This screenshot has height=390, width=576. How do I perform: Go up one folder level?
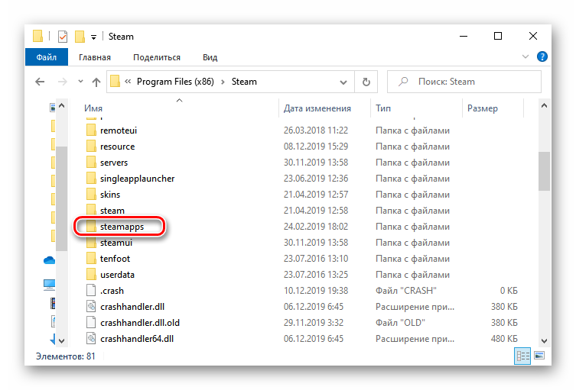(96, 82)
